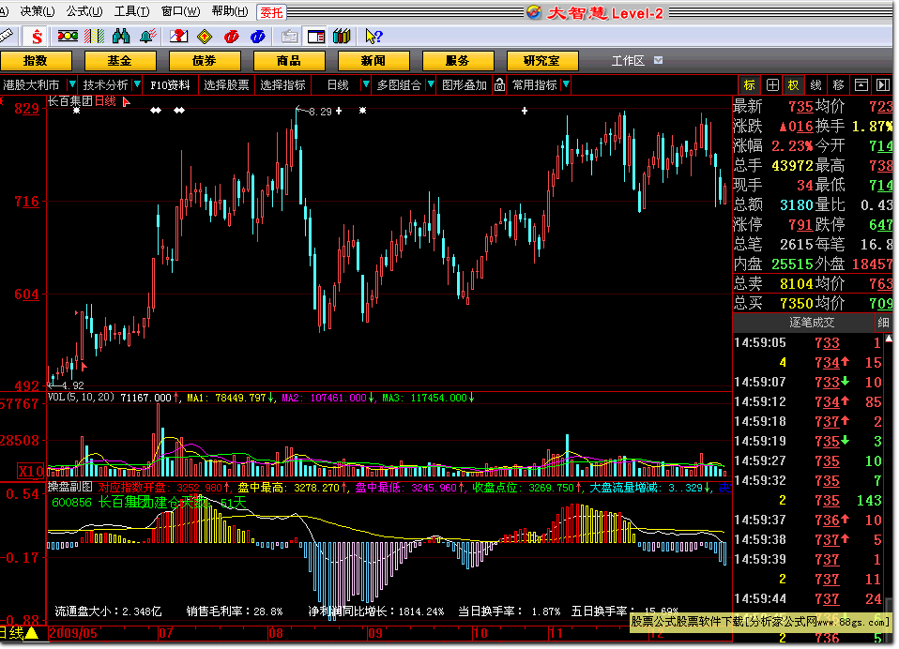Viewport: 899px width, 649px height.
Task: Click the colored stripes toolbar icon
Action: coord(94,36)
